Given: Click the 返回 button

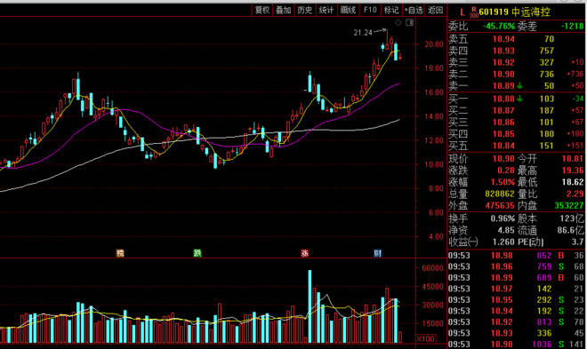Looking at the screenshot, I should pos(436,10).
